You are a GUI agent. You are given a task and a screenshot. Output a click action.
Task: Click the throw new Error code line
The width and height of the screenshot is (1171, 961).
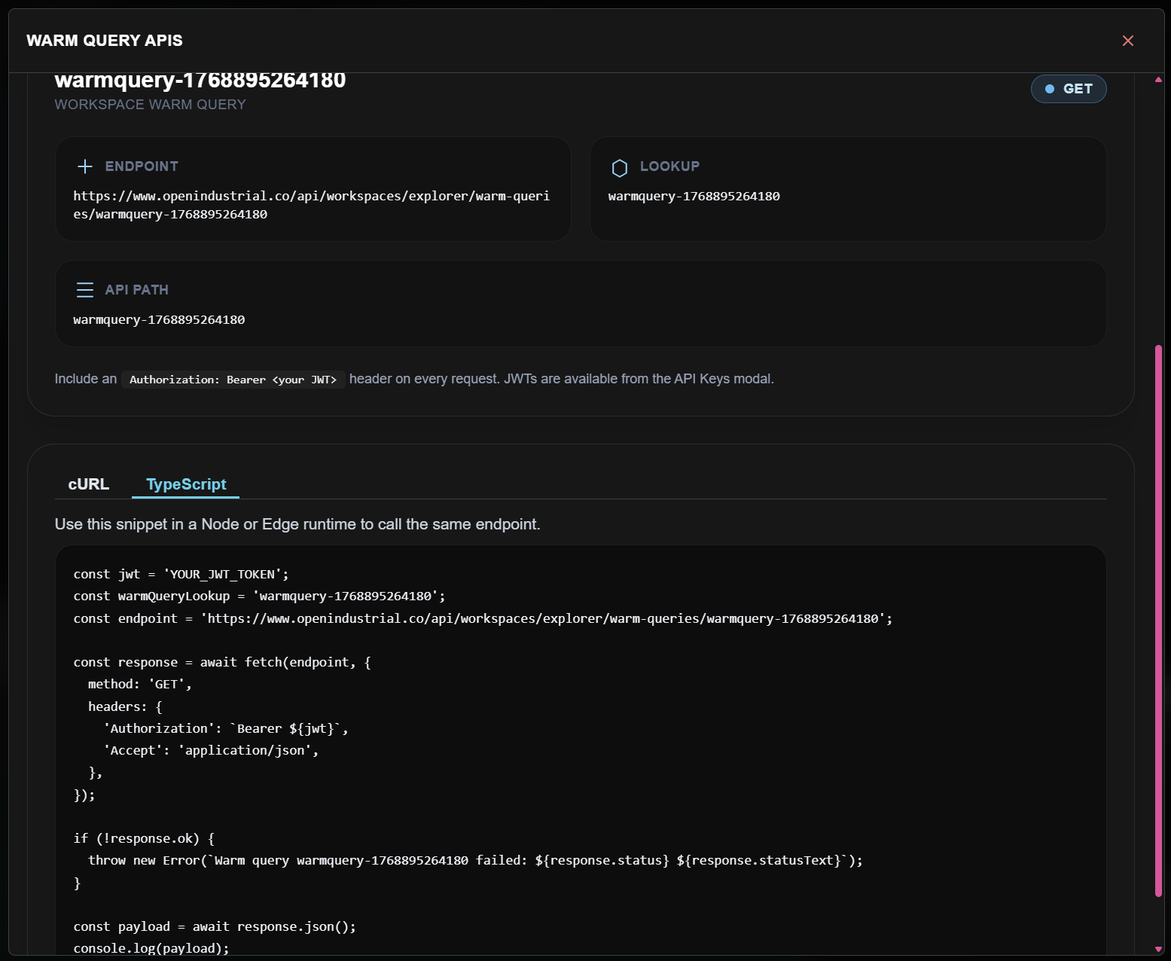tap(475, 860)
